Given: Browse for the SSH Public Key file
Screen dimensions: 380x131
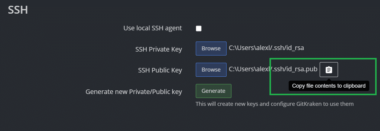Looking at the screenshot, I should (x=211, y=70).
